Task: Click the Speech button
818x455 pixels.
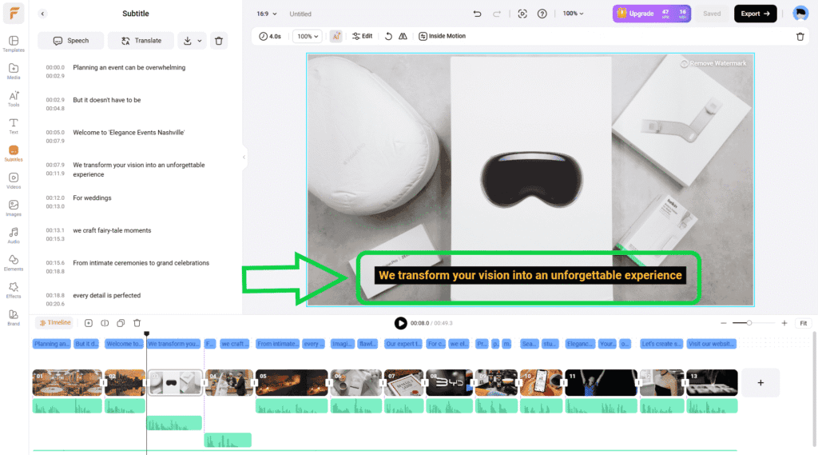Action: 71,41
